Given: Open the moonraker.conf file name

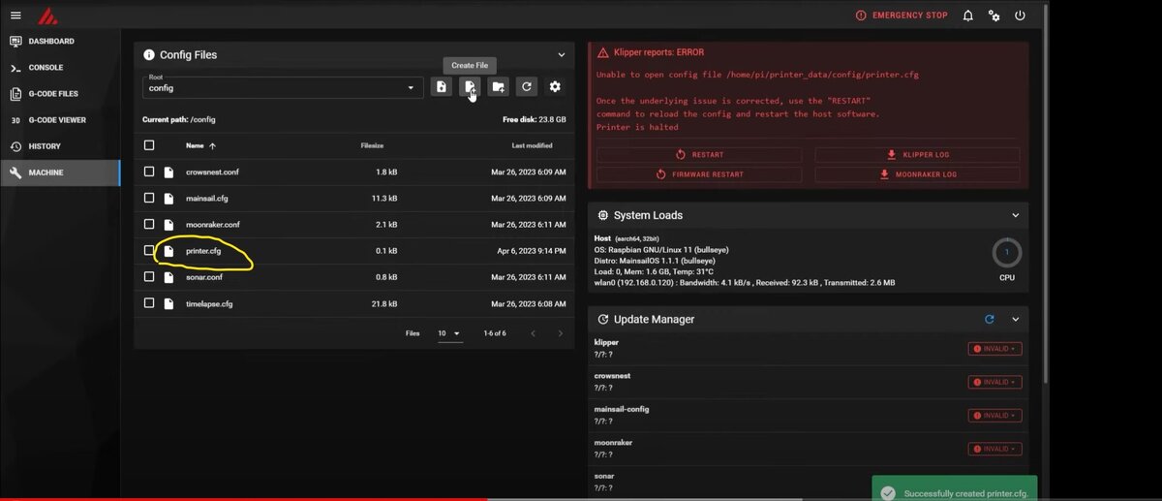Looking at the screenshot, I should click(213, 224).
